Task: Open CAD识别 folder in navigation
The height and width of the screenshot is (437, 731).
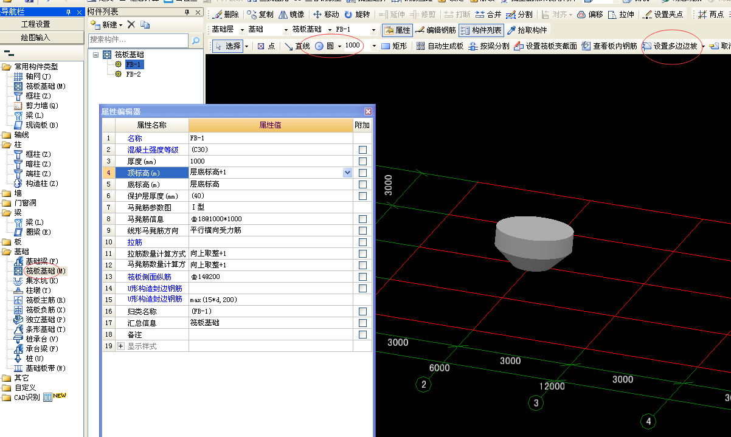Action: click(27, 397)
